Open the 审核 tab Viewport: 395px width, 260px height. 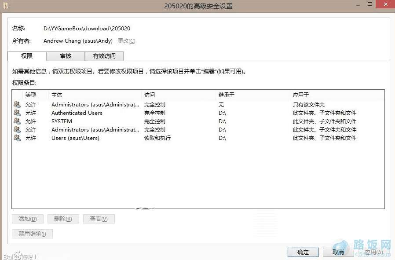tap(66, 56)
